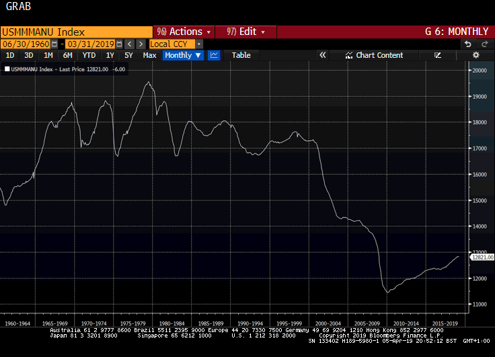The image size is (495, 357).
Task: Open the Actions dropdown menu
Action: point(184,32)
